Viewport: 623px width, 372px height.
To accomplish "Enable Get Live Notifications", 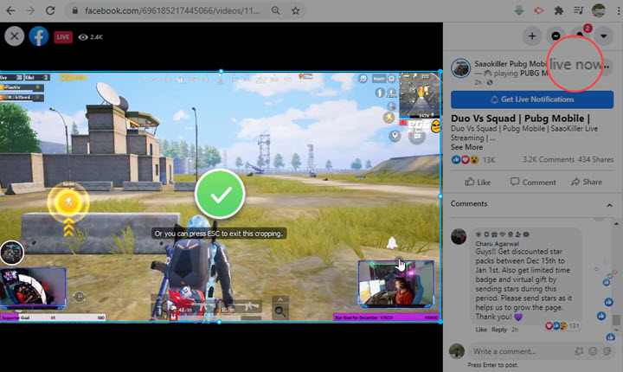I will coord(532,99).
